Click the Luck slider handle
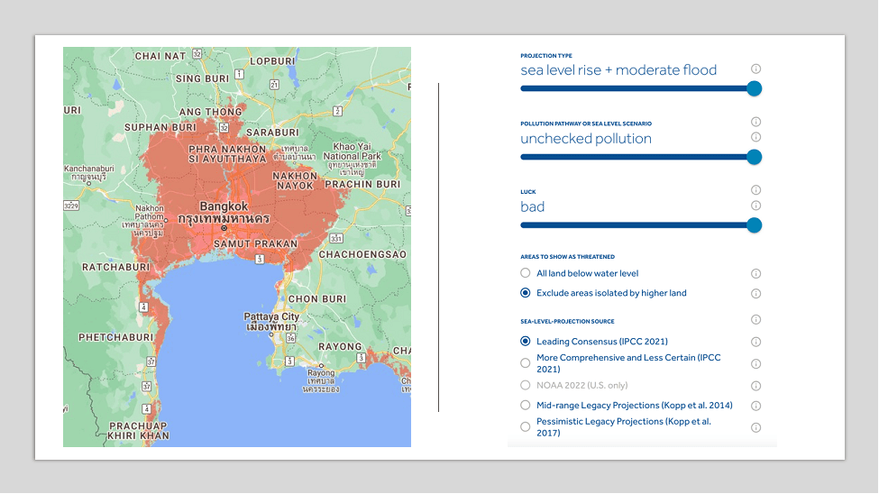The image size is (879, 494). coord(755,225)
